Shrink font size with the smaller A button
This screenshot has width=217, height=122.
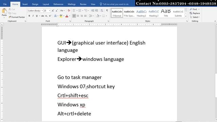pos(57,11)
